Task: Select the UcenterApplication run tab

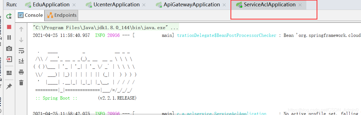Action: [x=116, y=5]
